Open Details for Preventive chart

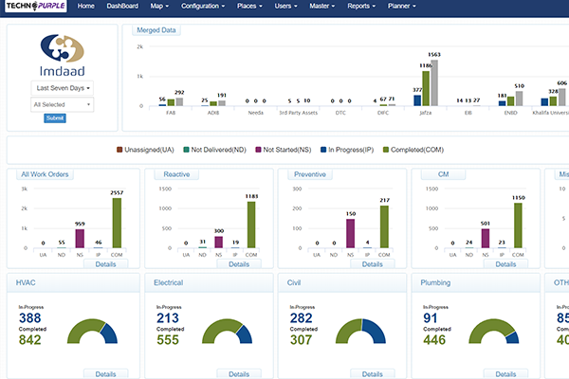coord(373,264)
